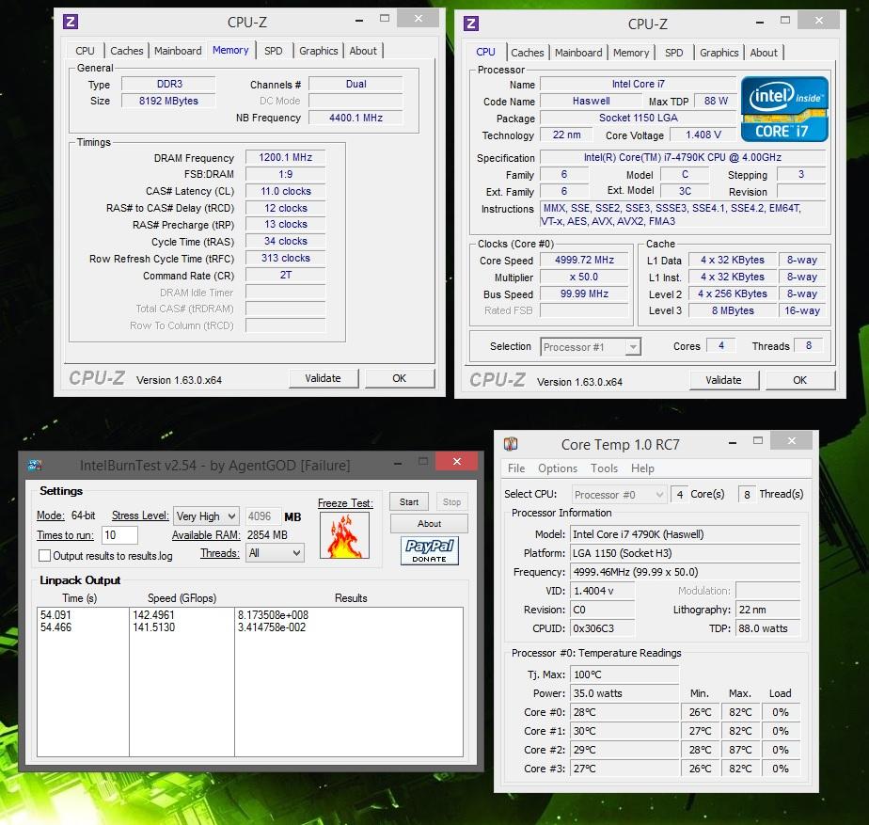Image resolution: width=869 pixels, height=825 pixels.
Task: Enable Output results to results.log checkbox
Action: [45, 556]
